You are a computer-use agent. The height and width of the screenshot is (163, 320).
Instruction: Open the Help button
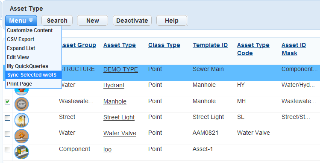(x=172, y=21)
